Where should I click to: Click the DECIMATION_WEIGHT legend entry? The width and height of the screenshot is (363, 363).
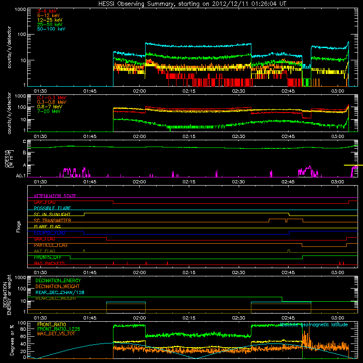58,286
